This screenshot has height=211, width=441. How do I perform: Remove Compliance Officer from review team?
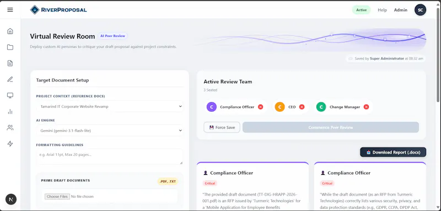(260, 107)
